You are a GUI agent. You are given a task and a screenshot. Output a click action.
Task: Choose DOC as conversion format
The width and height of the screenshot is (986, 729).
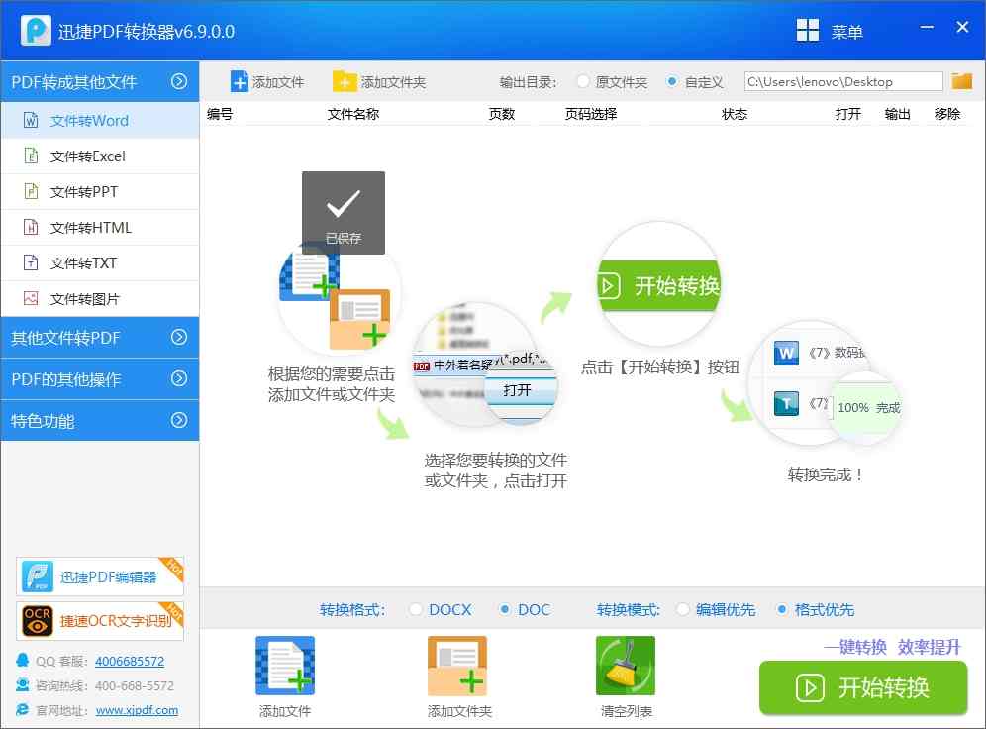click(504, 609)
